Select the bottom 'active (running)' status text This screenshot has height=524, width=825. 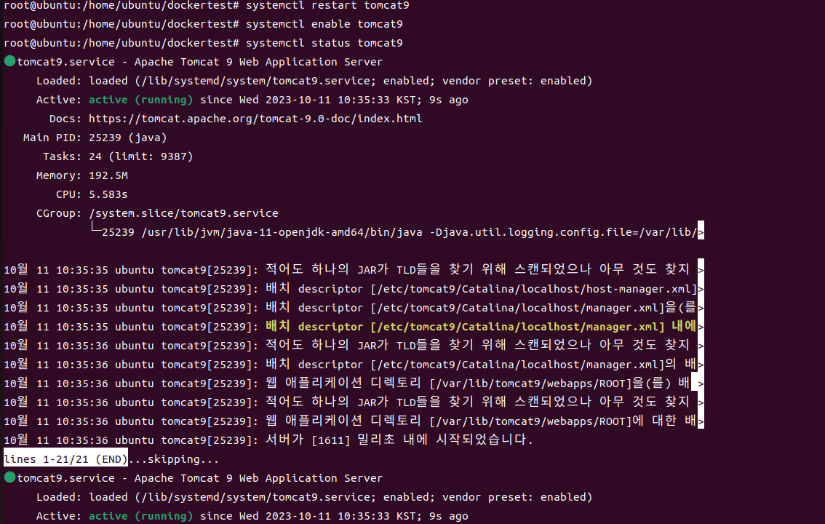[x=140, y=516]
